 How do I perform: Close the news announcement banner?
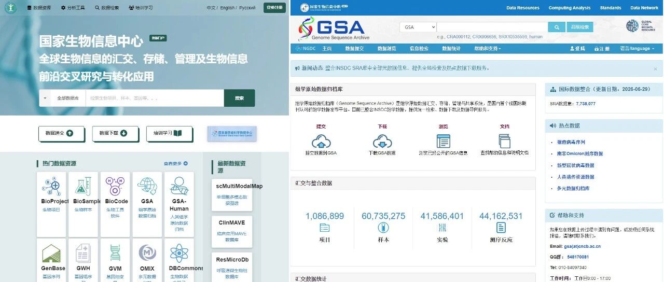(x=655, y=68)
